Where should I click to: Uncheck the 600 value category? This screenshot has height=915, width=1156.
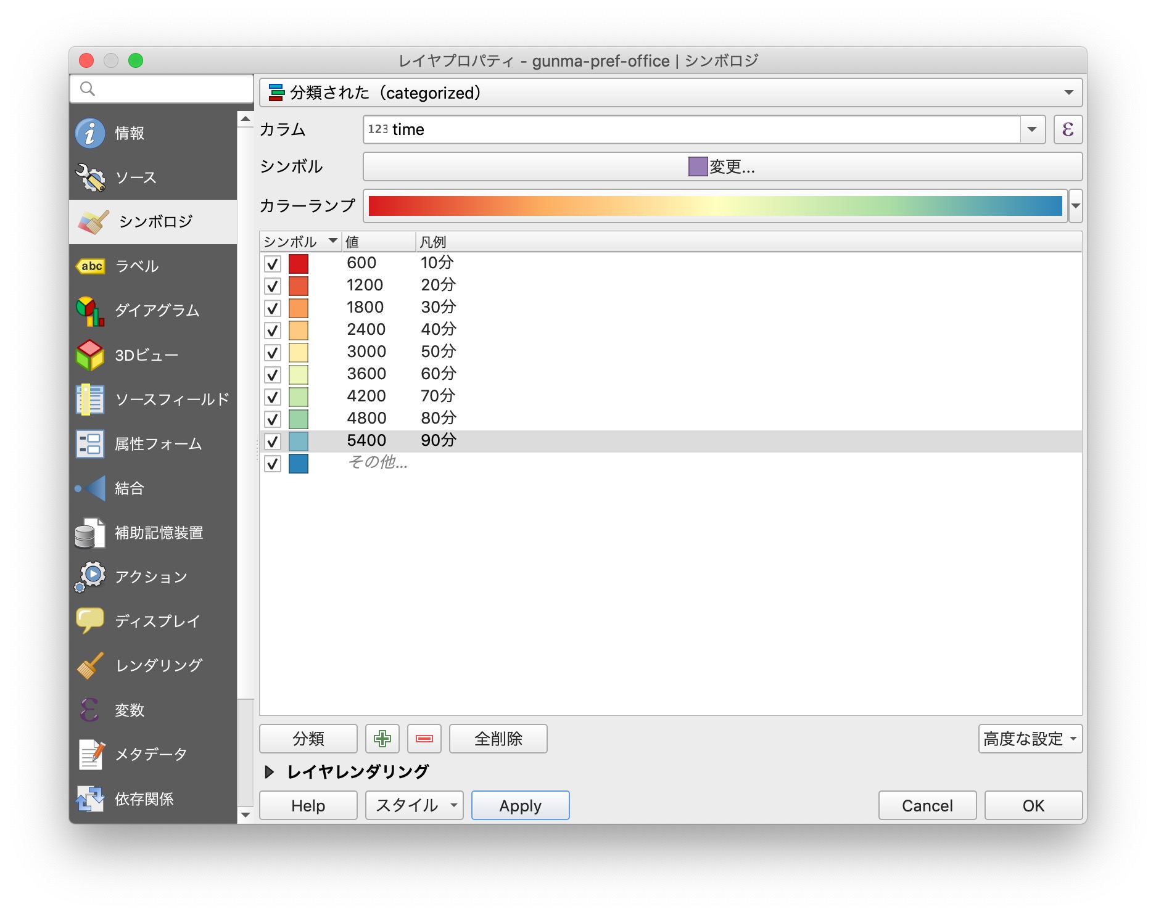(272, 263)
